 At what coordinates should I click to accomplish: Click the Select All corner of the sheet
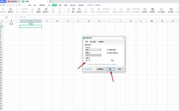[1, 21]
